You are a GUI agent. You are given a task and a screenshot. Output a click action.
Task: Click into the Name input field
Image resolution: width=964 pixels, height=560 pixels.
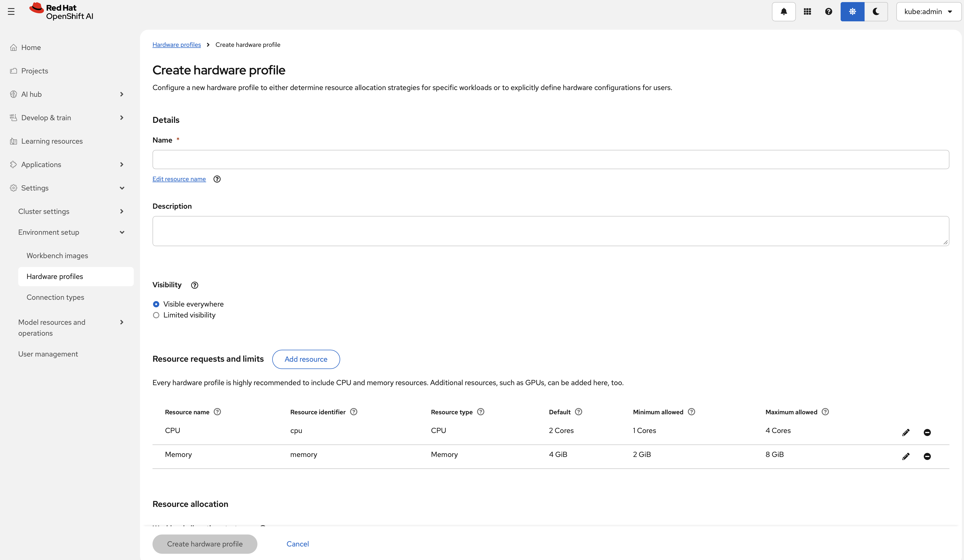click(x=550, y=160)
